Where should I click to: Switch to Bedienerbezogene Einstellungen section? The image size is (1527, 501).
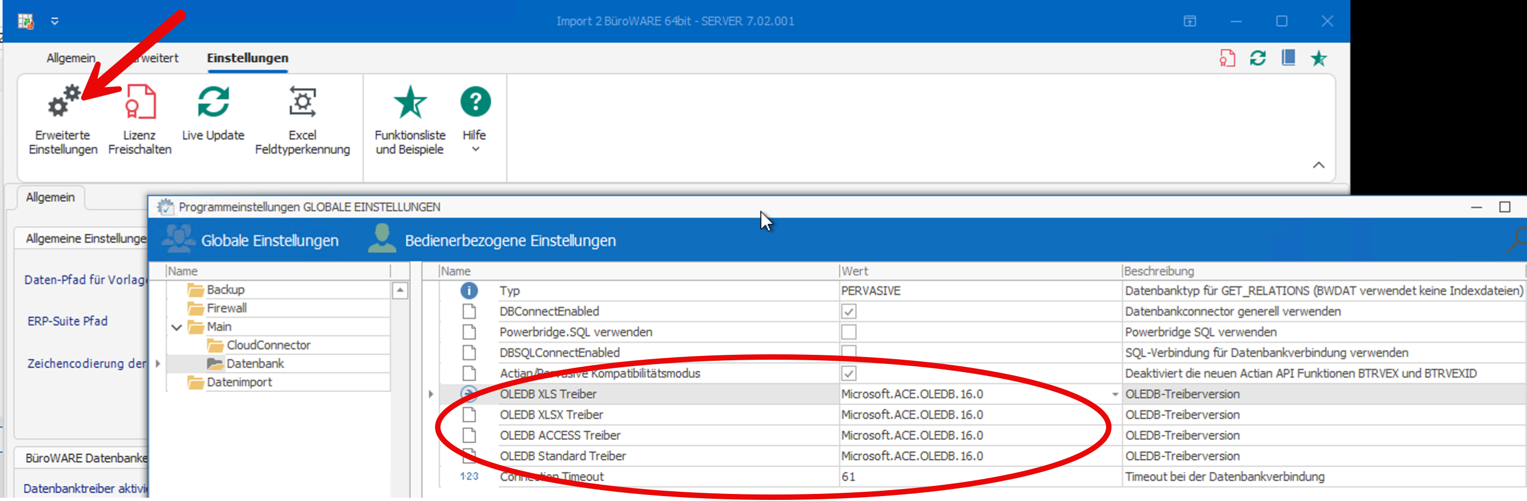[x=511, y=240]
